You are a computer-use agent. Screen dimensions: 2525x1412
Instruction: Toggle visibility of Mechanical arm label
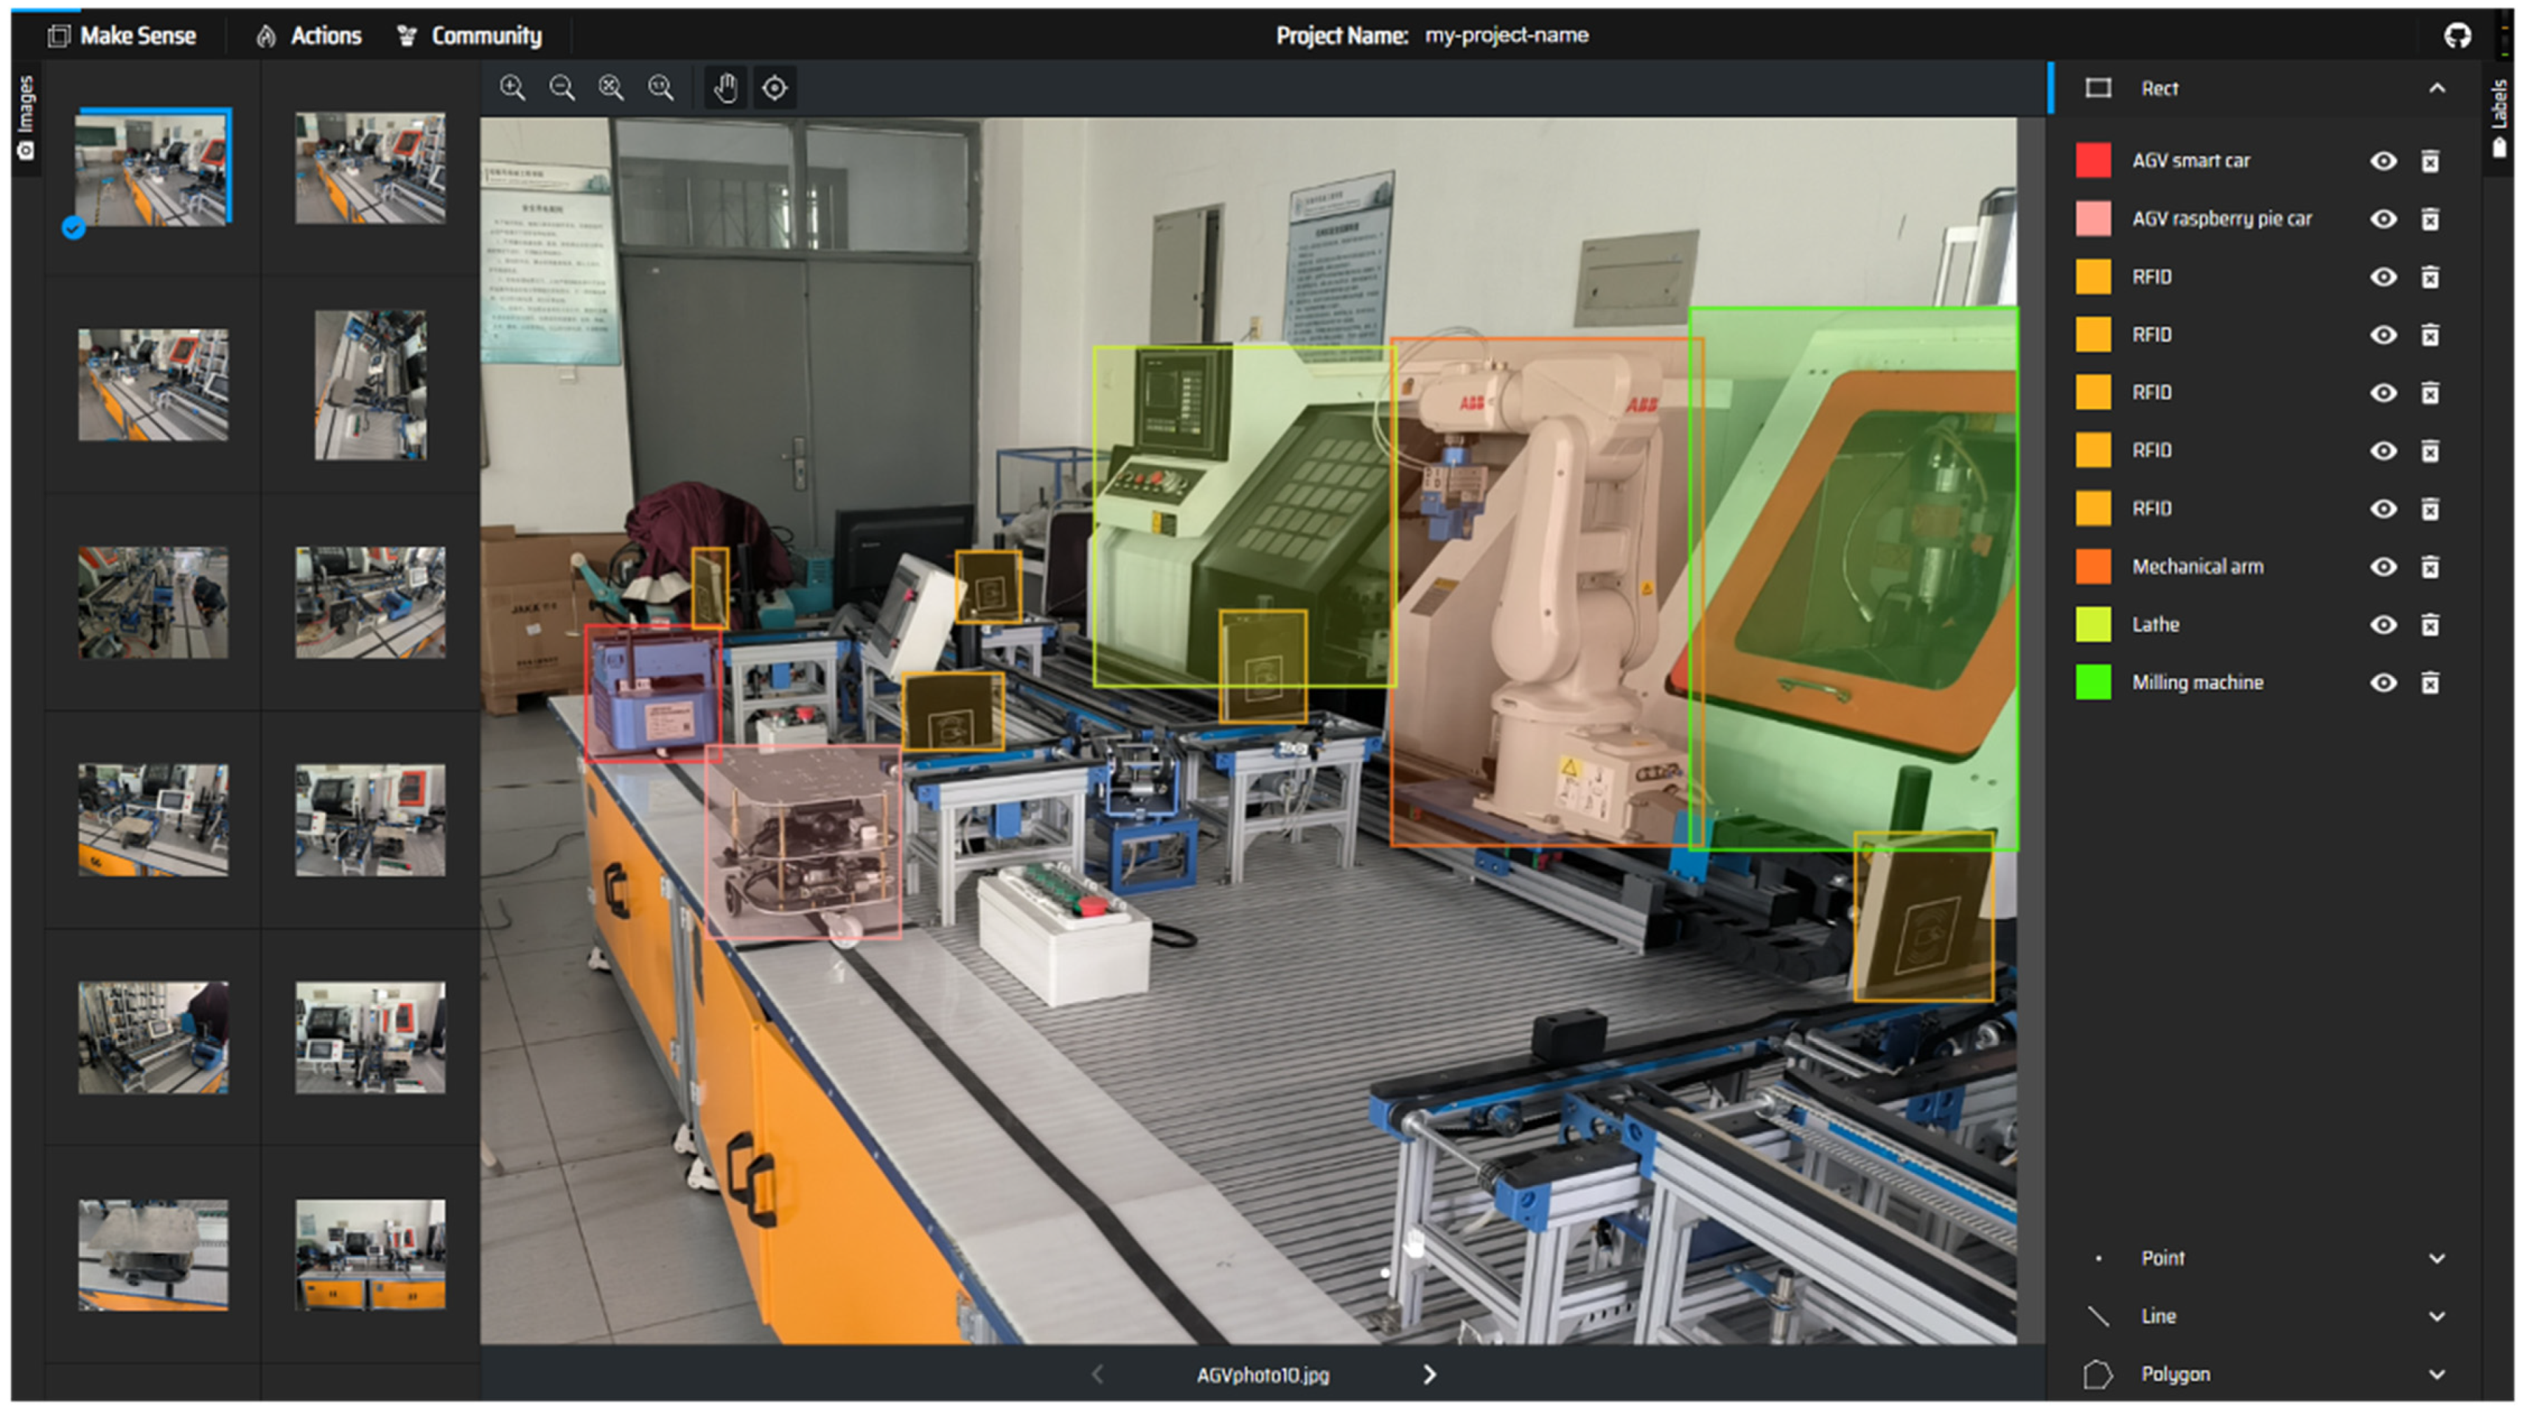tap(2383, 567)
